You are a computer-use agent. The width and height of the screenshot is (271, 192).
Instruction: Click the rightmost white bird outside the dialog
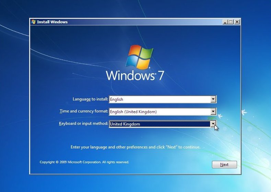click(x=245, y=112)
